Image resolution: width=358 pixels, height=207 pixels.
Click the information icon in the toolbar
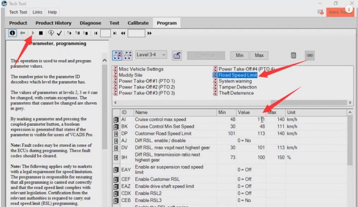coord(12,33)
